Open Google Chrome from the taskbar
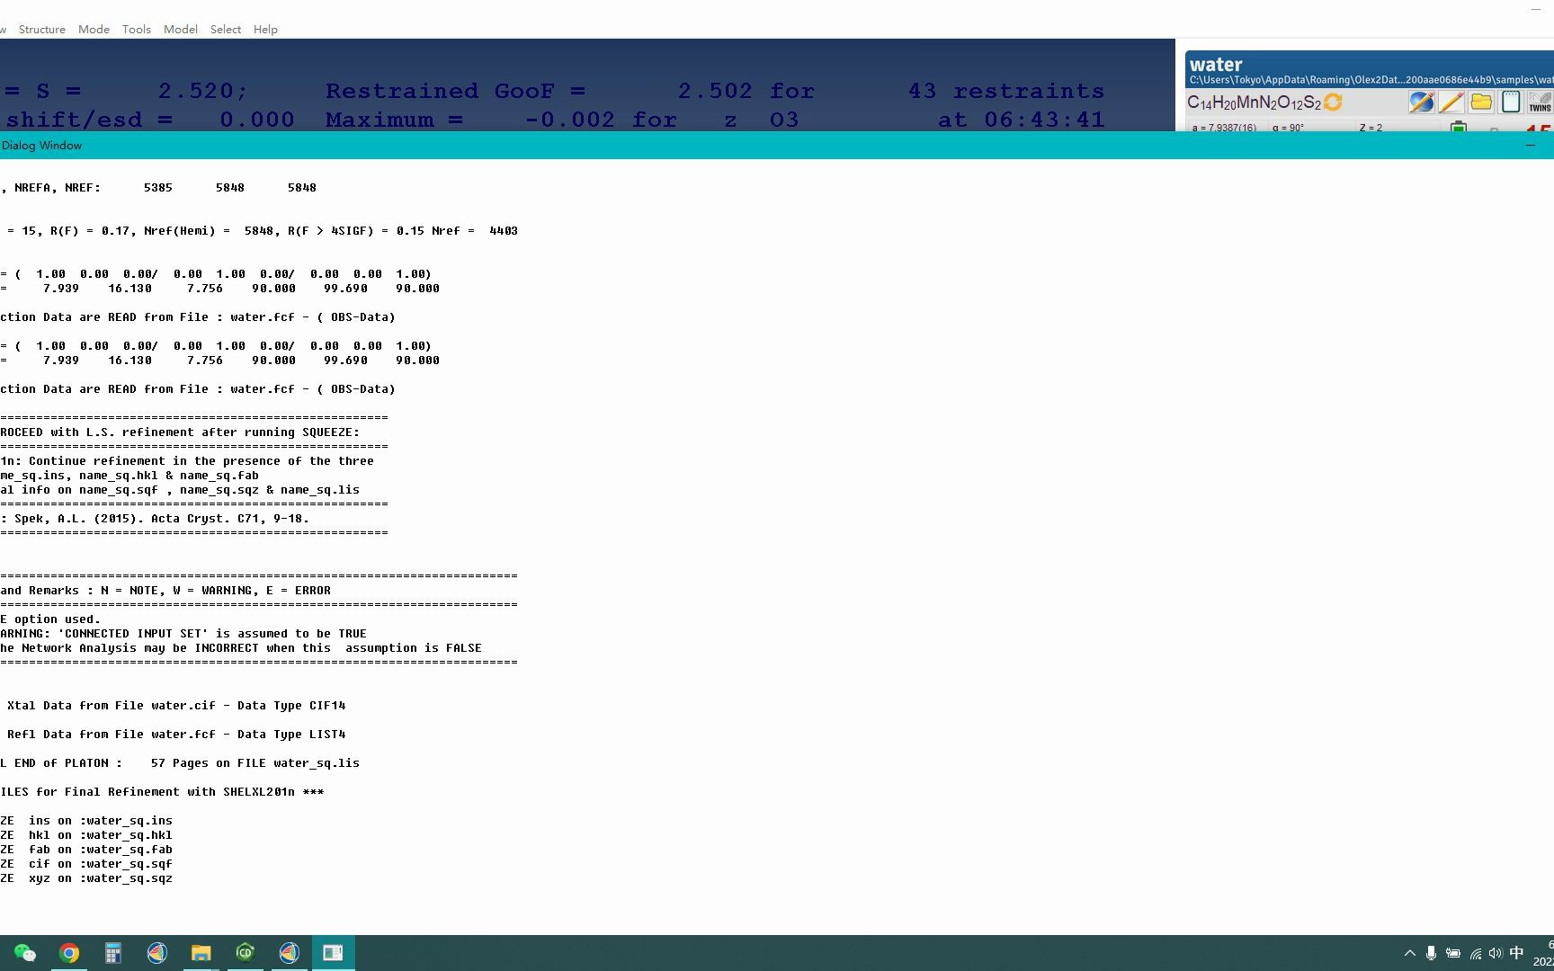The width and height of the screenshot is (1554, 971). [69, 953]
